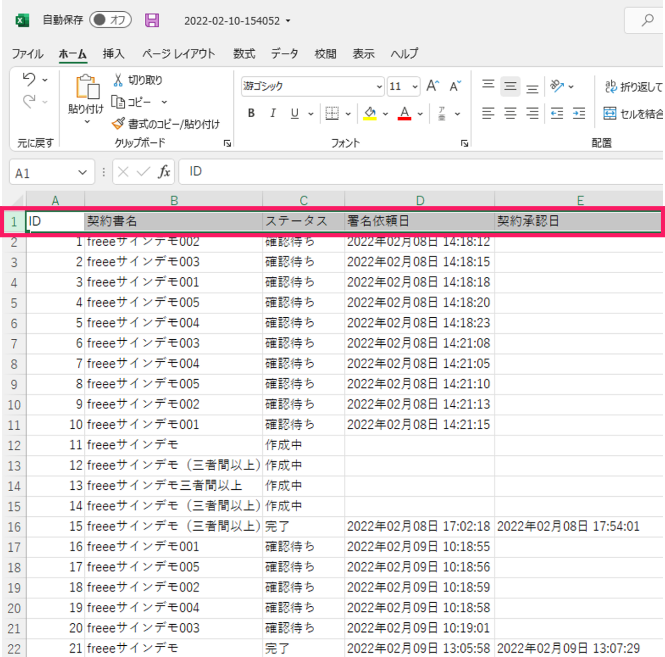Expand the Undo history dropdown
The height and width of the screenshot is (657, 665).
(x=45, y=80)
